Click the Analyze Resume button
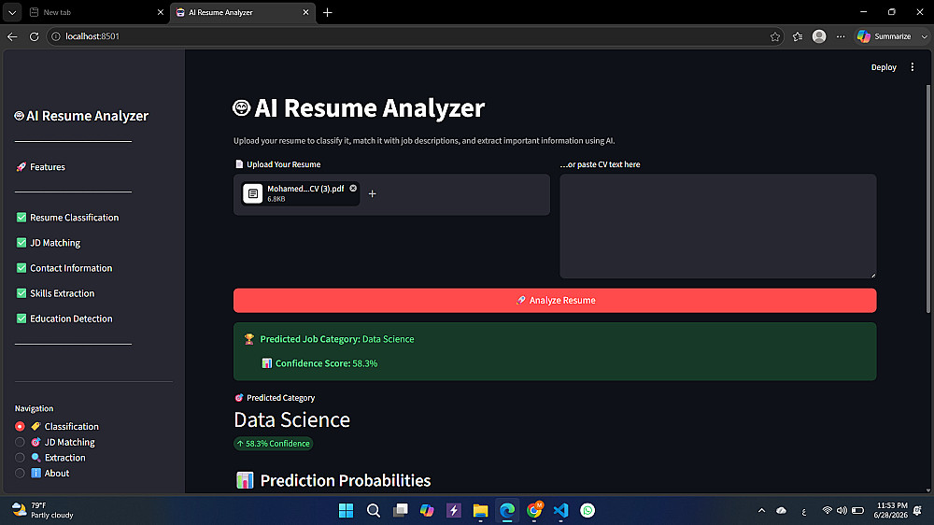934x525 pixels. 555,301
